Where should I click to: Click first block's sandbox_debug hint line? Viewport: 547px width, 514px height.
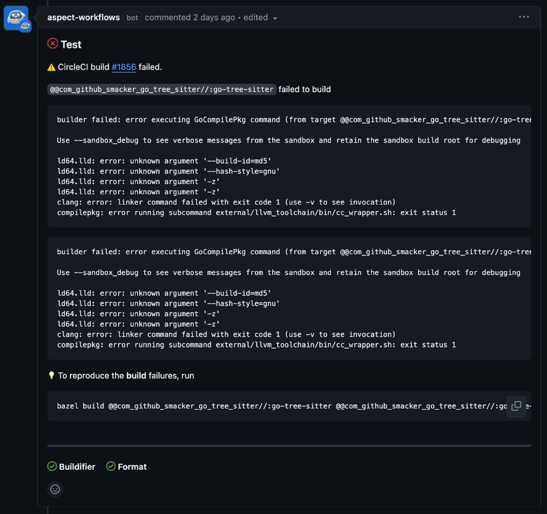(x=288, y=140)
